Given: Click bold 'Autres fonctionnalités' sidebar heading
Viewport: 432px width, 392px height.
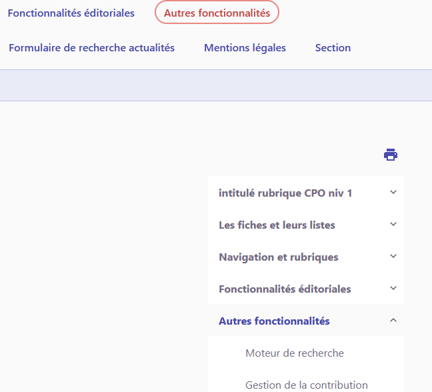Looking at the screenshot, I should [x=274, y=321].
